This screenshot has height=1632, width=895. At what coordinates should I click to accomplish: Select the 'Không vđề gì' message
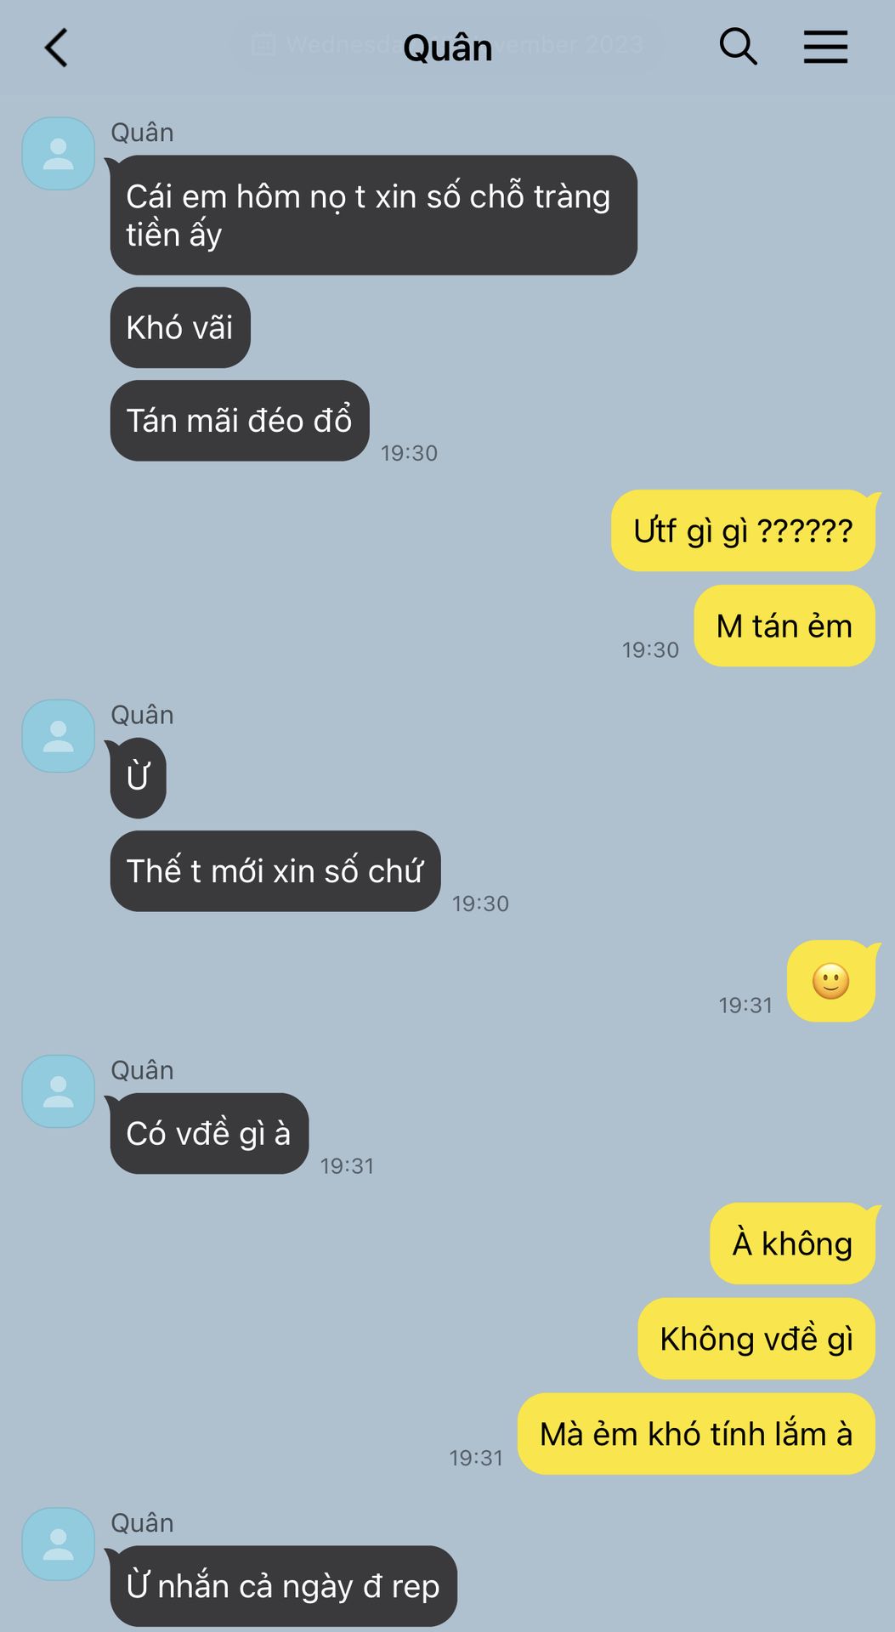click(x=756, y=1339)
